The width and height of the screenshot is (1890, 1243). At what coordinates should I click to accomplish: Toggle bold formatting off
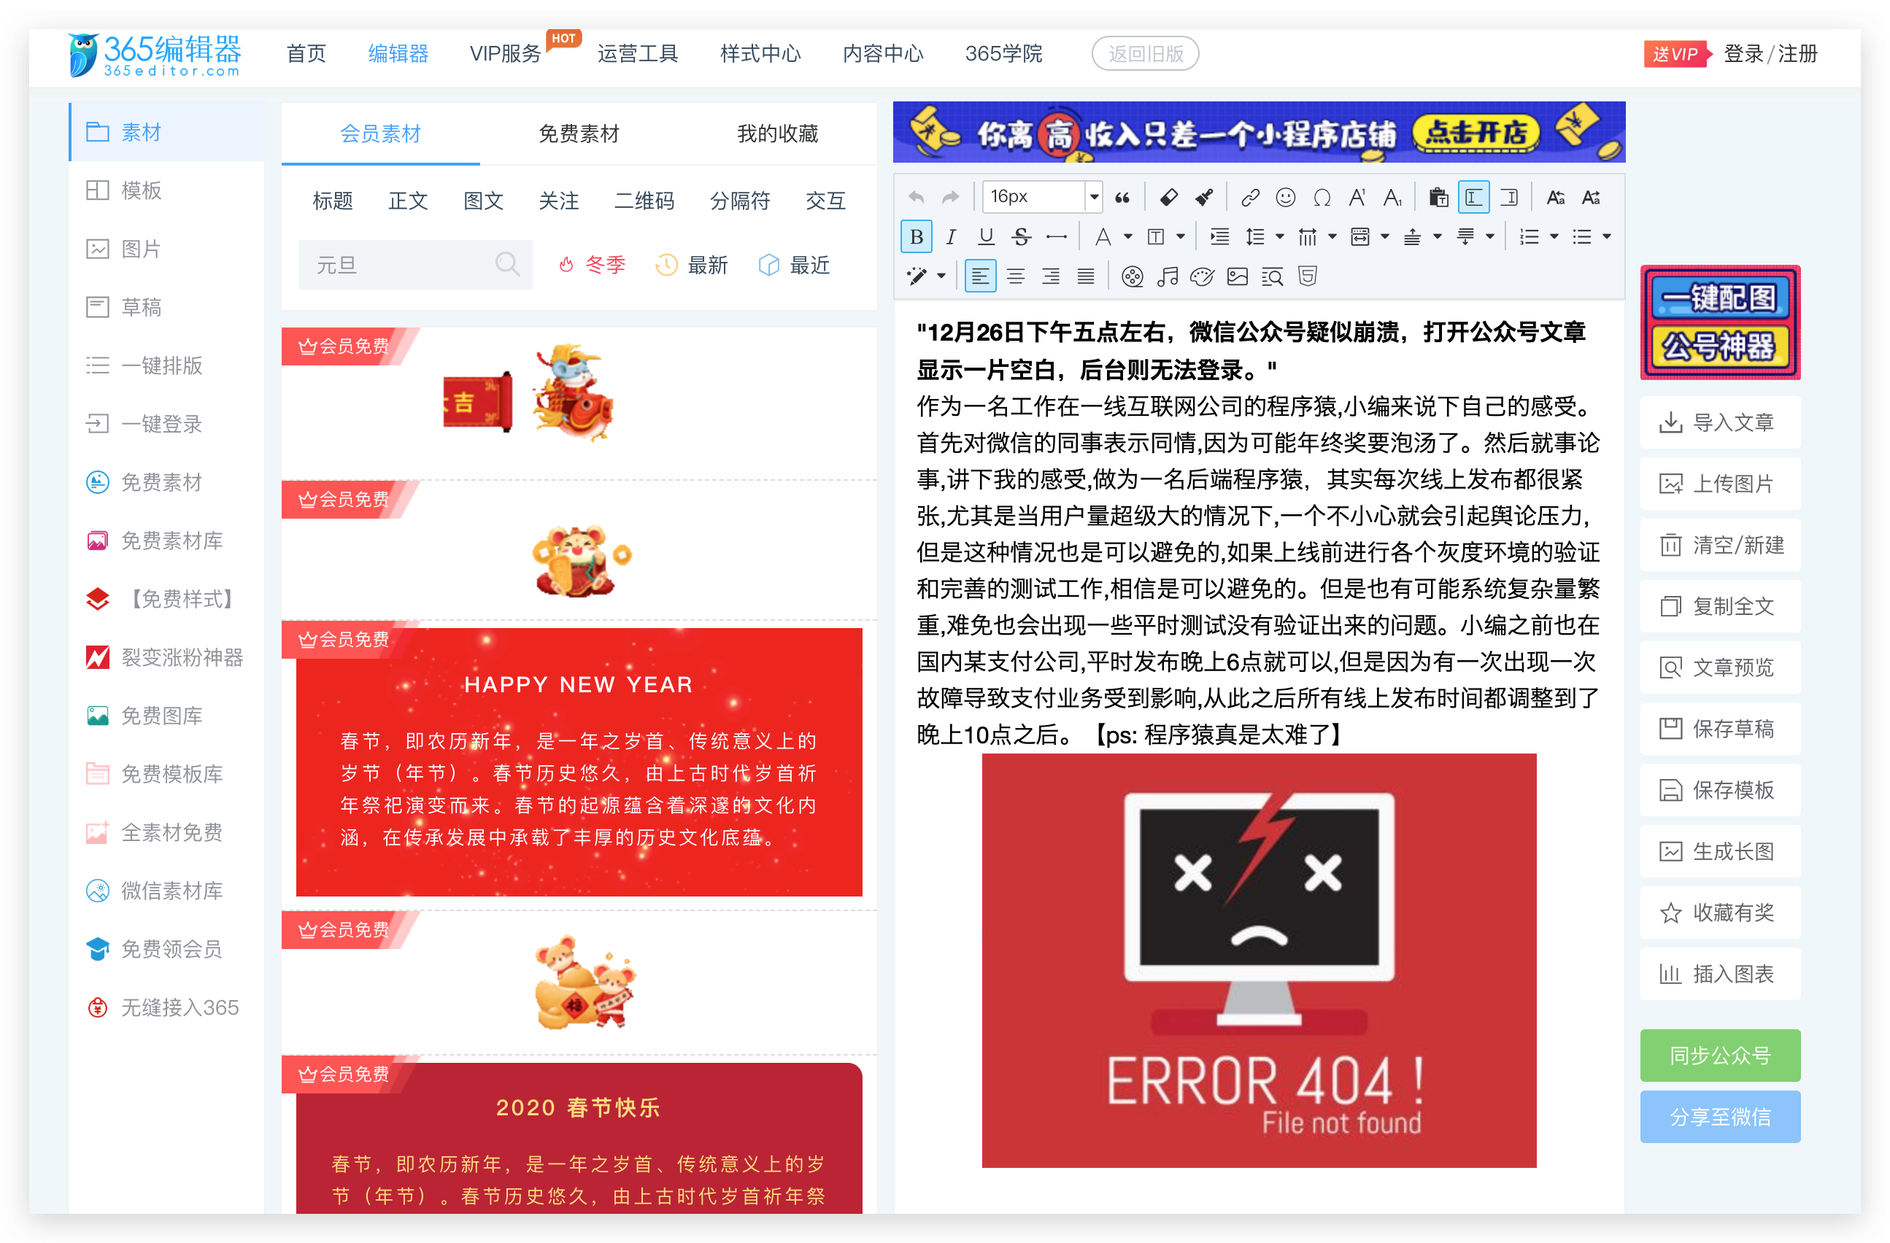917,236
